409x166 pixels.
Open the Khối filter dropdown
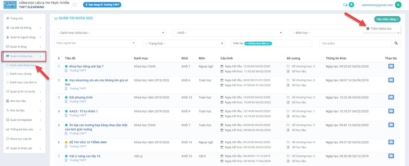pos(227,32)
